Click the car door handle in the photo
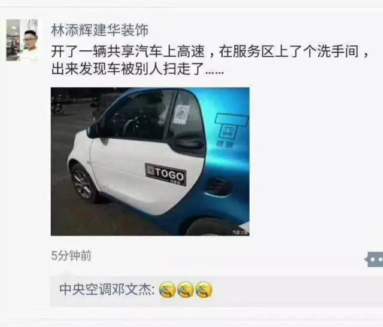 (189, 144)
